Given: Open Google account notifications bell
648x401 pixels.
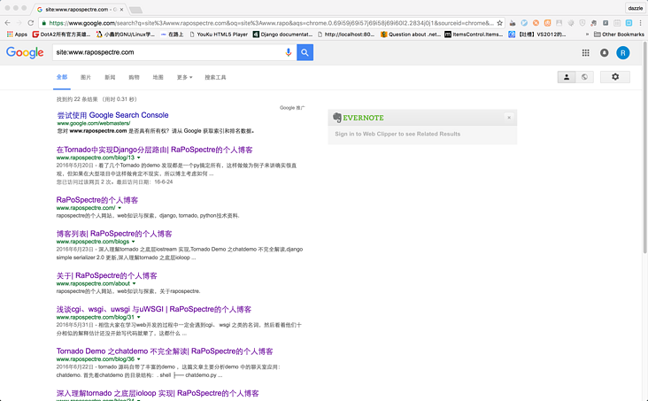Looking at the screenshot, I should click(x=605, y=53).
